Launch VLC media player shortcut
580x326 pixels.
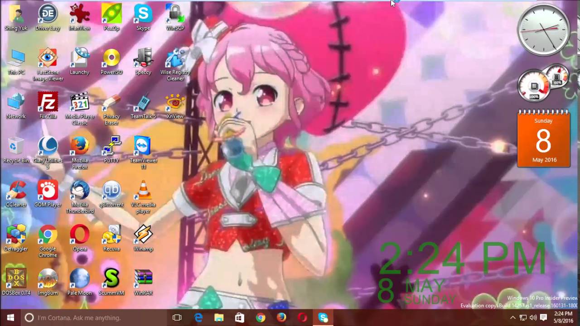tap(143, 197)
